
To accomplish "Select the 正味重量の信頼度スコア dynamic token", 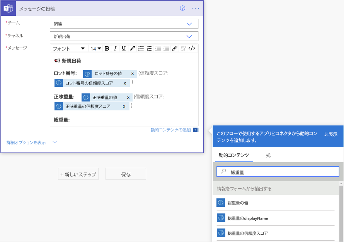I will click(92, 106).
